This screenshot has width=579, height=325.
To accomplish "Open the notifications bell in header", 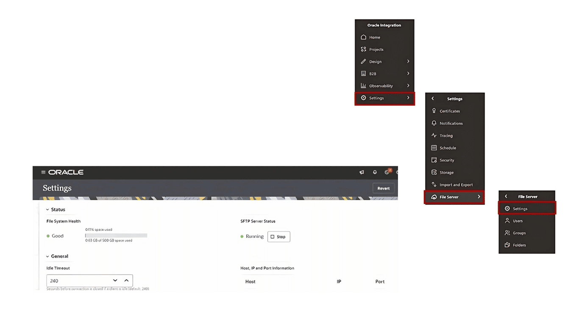I will (375, 172).
